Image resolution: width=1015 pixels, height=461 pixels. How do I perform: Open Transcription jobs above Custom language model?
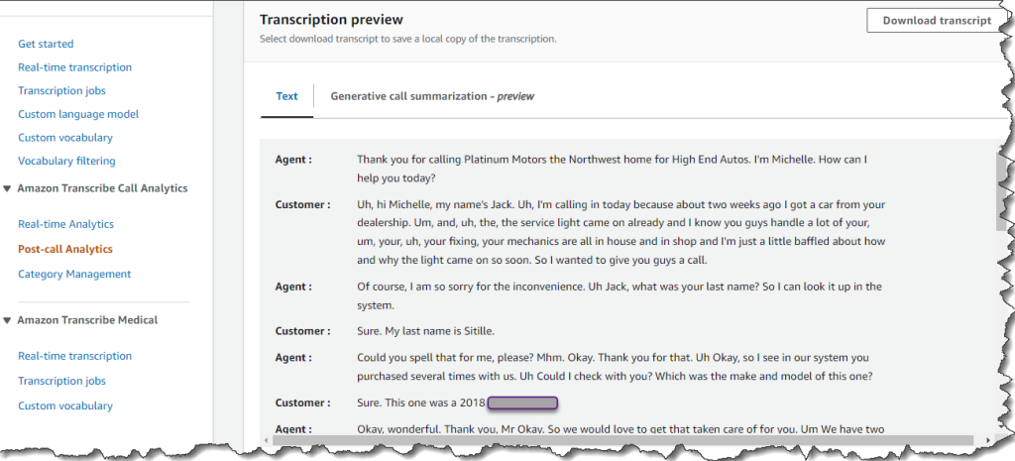point(61,90)
